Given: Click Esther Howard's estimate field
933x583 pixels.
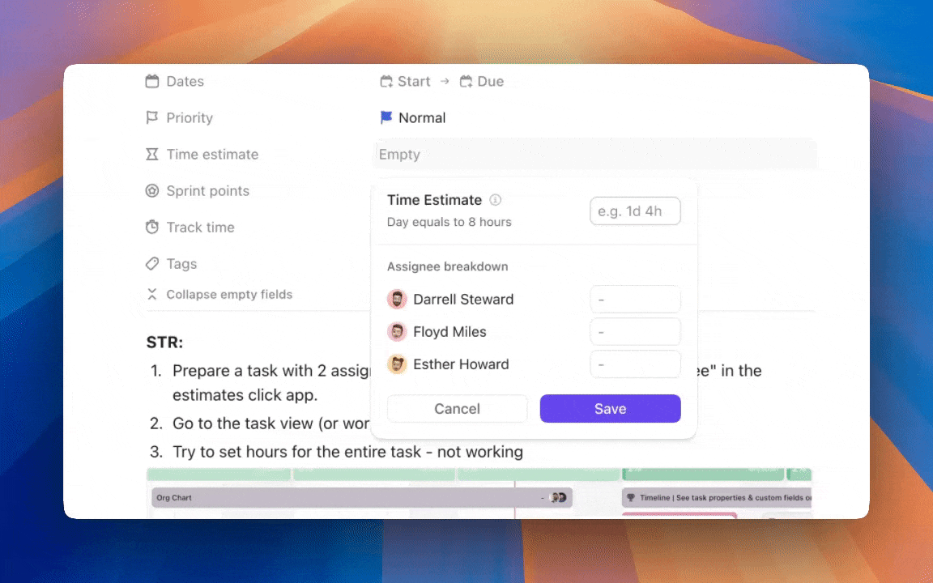Looking at the screenshot, I should tap(635, 364).
